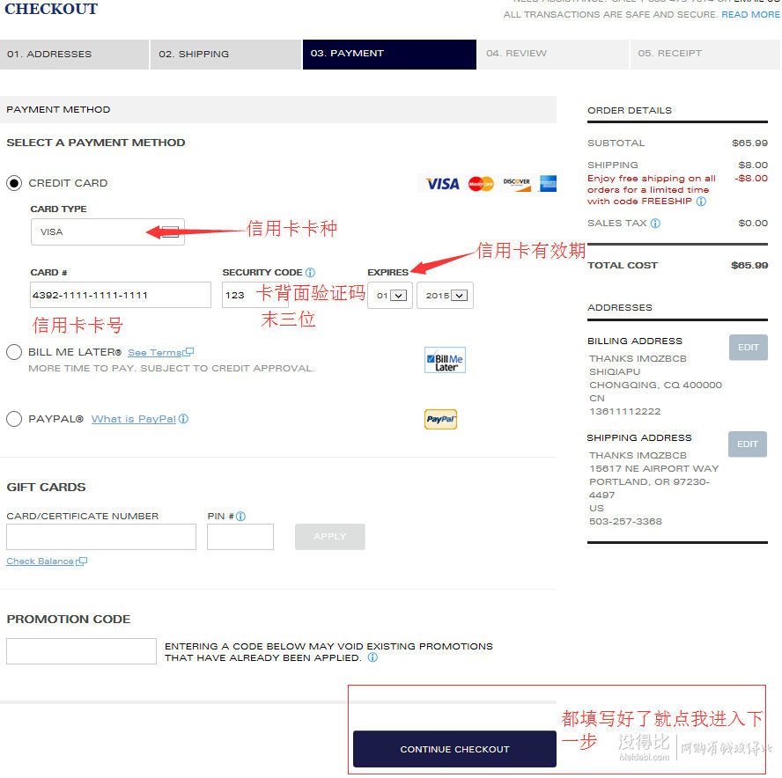Click the Visa card logo
The image size is (782, 778).
coord(442,184)
